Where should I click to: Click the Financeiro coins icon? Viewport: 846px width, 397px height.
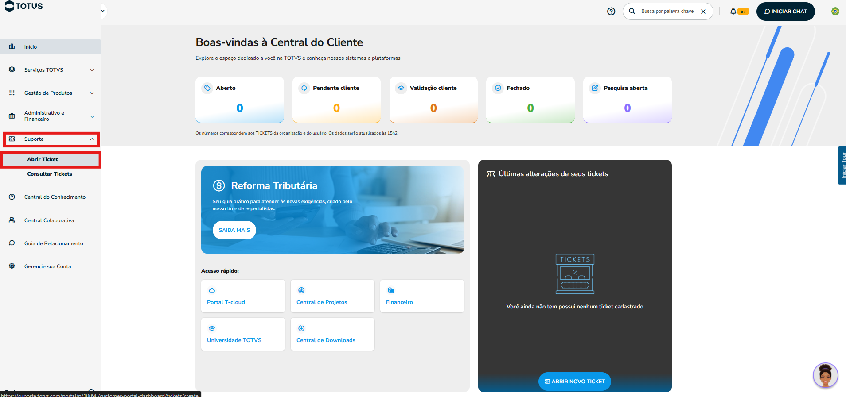pos(391,290)
